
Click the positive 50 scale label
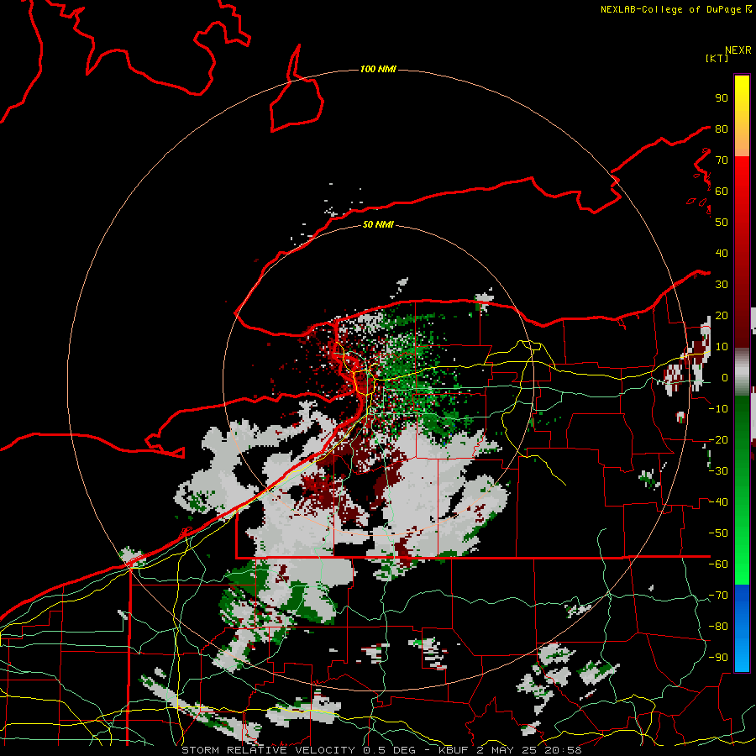coord(722,223)
